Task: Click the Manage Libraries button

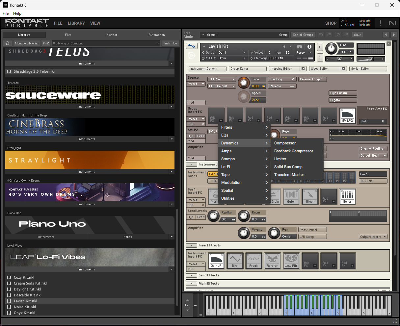Action: [27, 43]
